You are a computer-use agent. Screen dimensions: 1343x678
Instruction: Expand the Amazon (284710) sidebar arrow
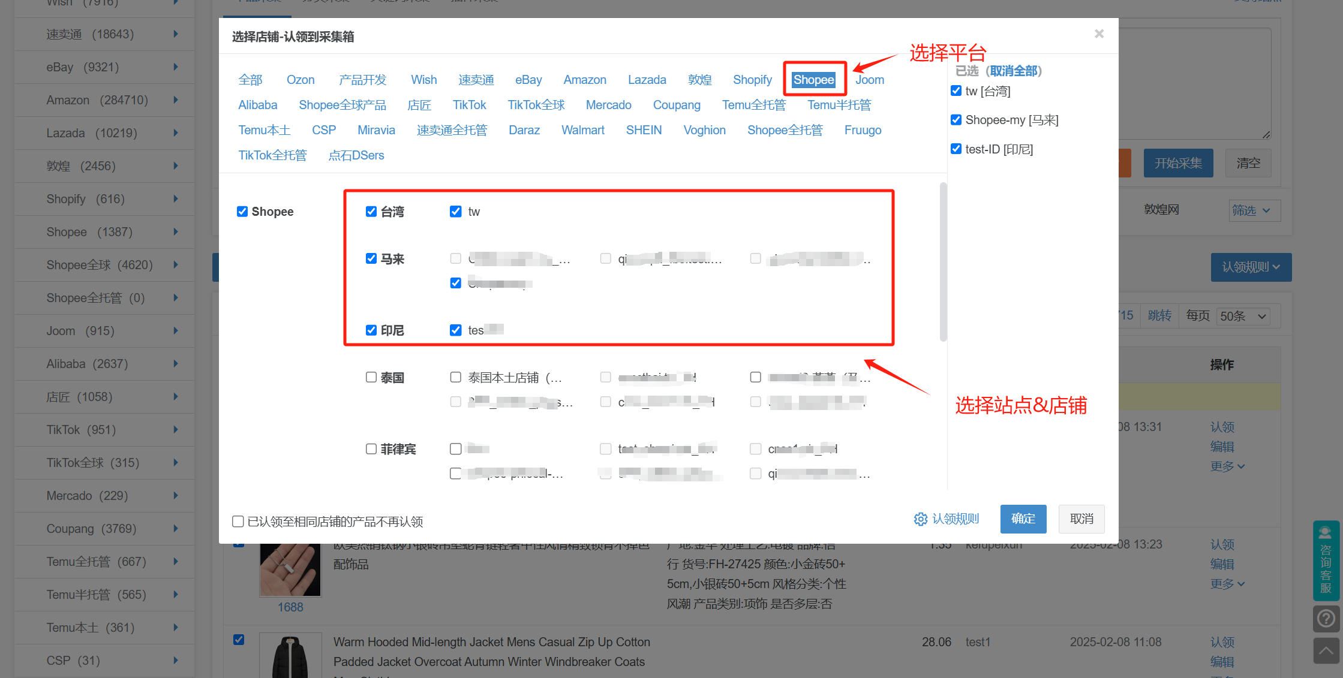[x=176, y=100]
